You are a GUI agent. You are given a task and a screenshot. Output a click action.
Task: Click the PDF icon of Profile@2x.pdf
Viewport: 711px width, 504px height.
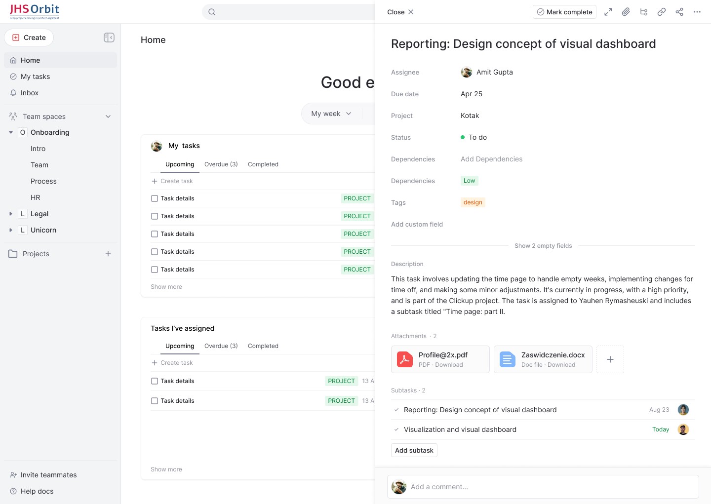pyautogui.click(x=405, y=359)
